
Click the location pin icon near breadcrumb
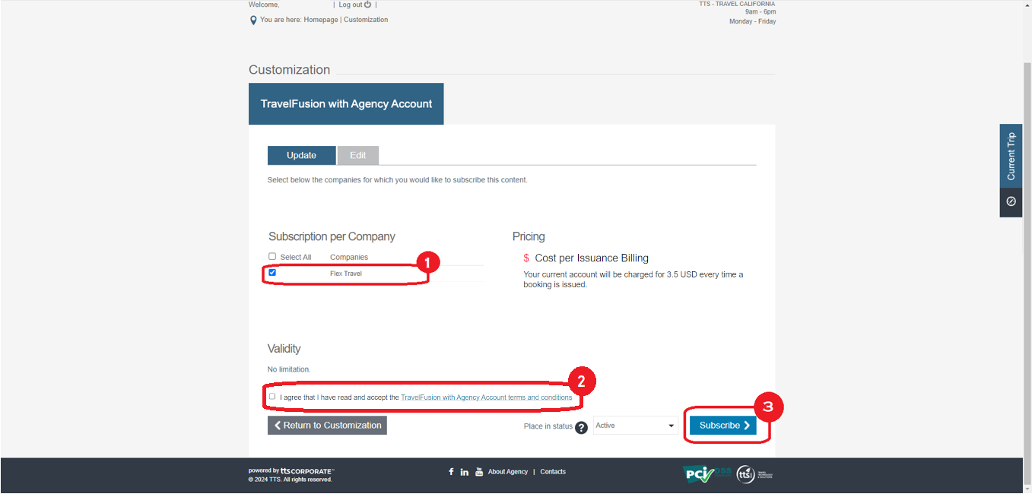253,21
